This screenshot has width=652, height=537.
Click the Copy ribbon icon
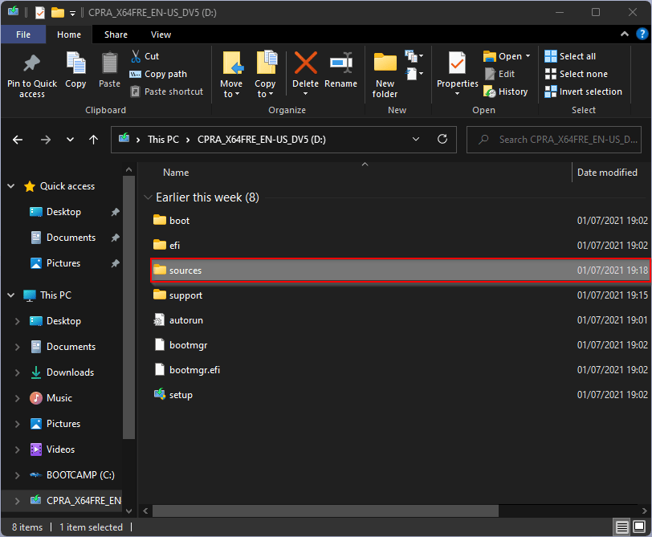point(75,63)
